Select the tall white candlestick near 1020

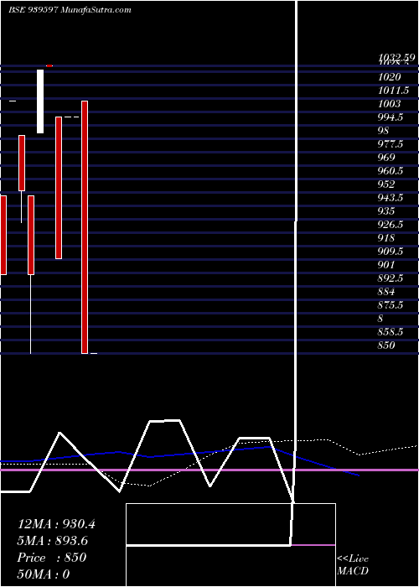pyautogui.click(x=40, y=101)
